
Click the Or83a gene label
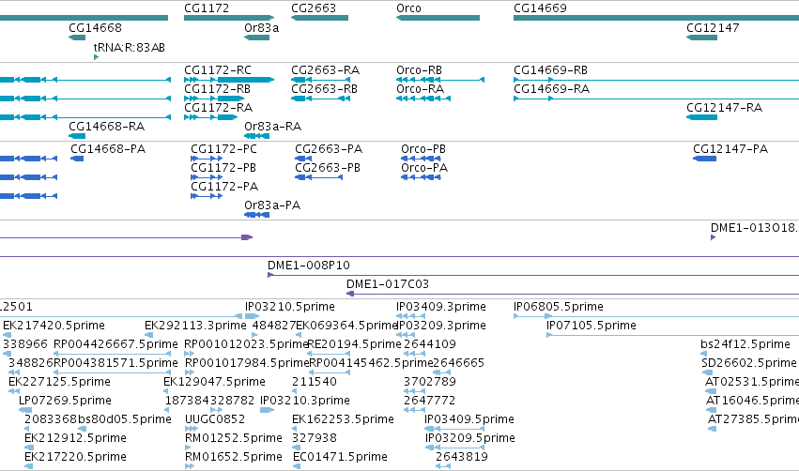coord(261,28)
